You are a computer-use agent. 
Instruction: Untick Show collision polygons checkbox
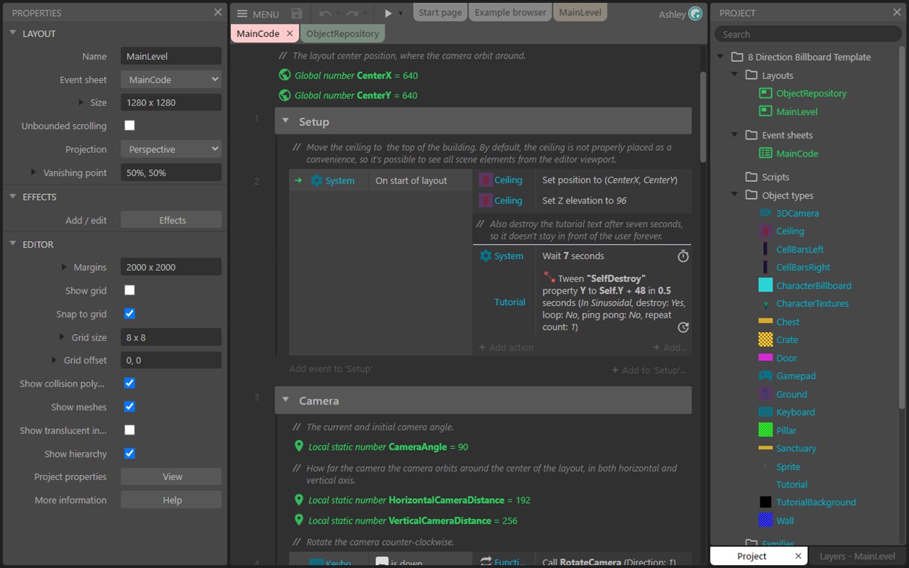(x=129, y=383)
